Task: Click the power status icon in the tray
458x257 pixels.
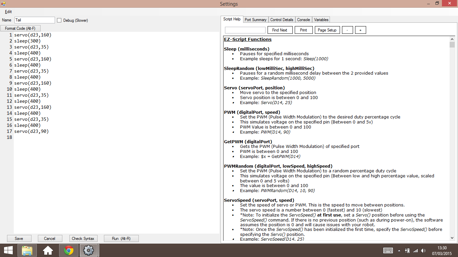Action: [407, 250]
